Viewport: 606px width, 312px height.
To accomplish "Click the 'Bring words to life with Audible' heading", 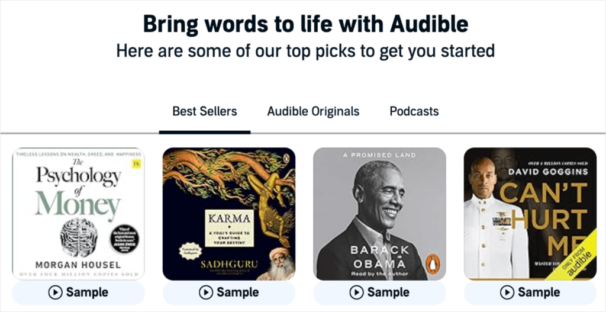I will [305, 24].
